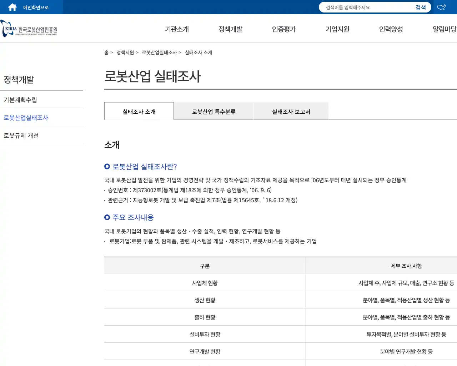Open the 기업지원 navigation menu
457x366 pixels.
(336, 29)
